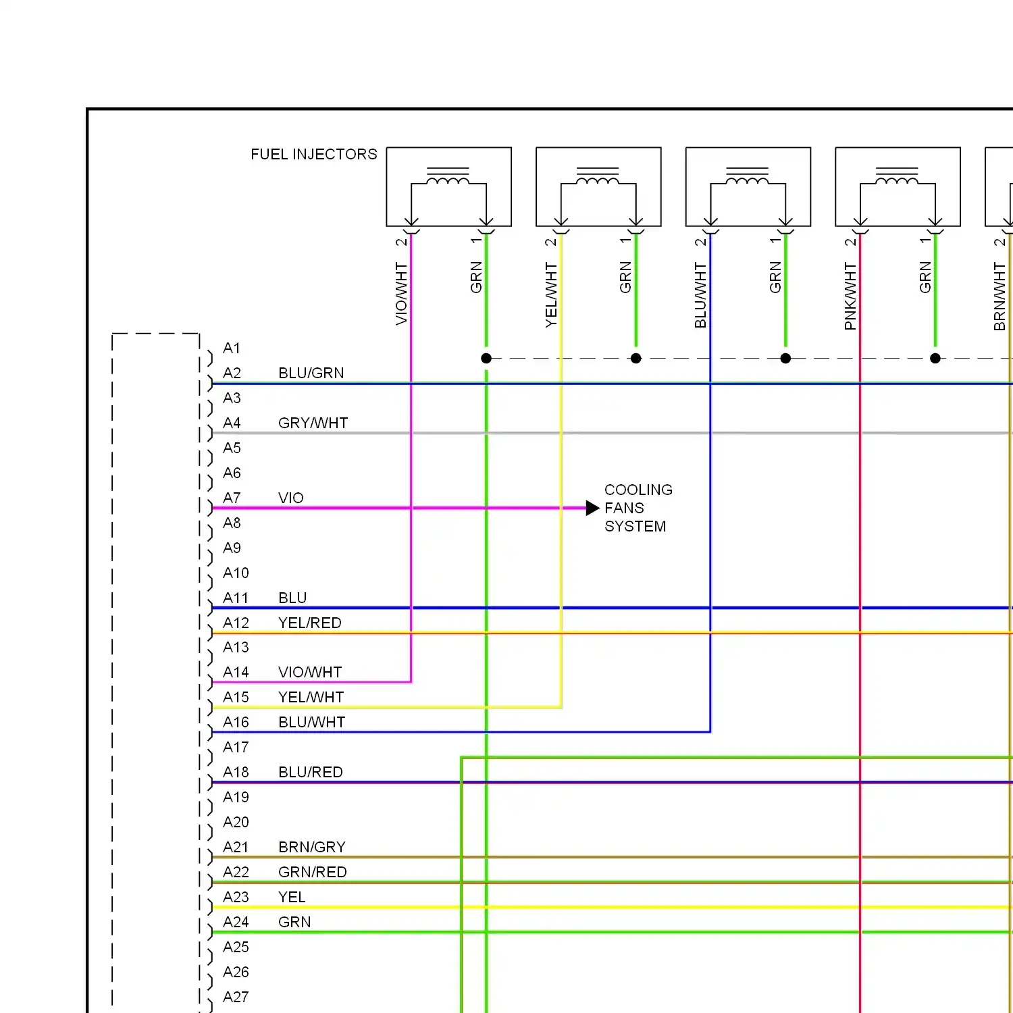The width and height of the screenshot is (1013, 1013).
Task: Select pin label A21
Action: point(236,848)
